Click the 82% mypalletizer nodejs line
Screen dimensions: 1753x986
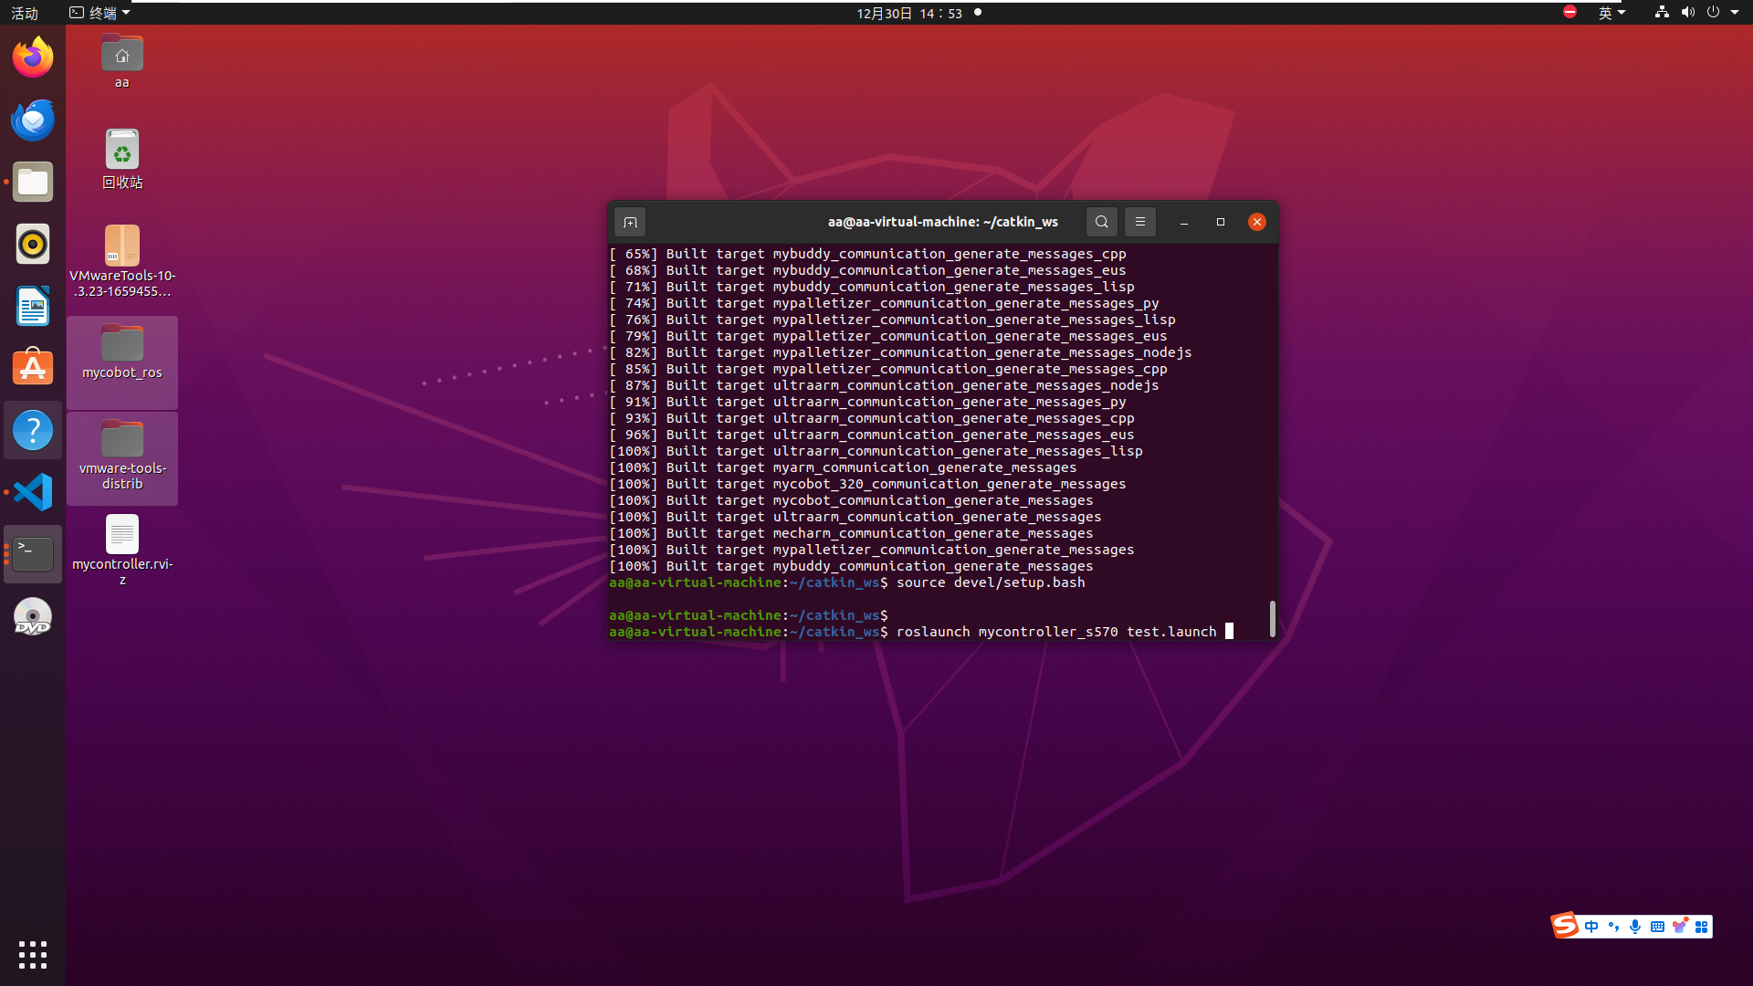pos(900,352)
